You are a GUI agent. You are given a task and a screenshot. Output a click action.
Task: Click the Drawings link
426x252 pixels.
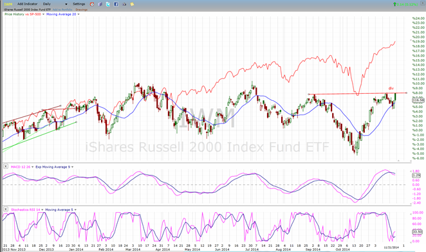[x=82, y=10]
